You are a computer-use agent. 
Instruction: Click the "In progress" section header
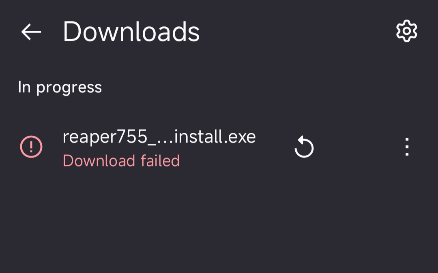coord(60,87)
